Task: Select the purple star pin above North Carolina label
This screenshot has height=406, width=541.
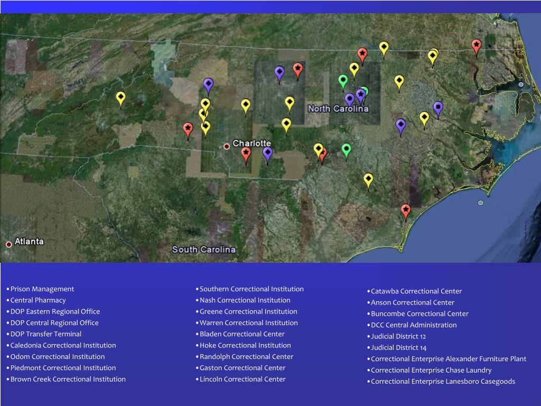Action: [x=360, y=96]
